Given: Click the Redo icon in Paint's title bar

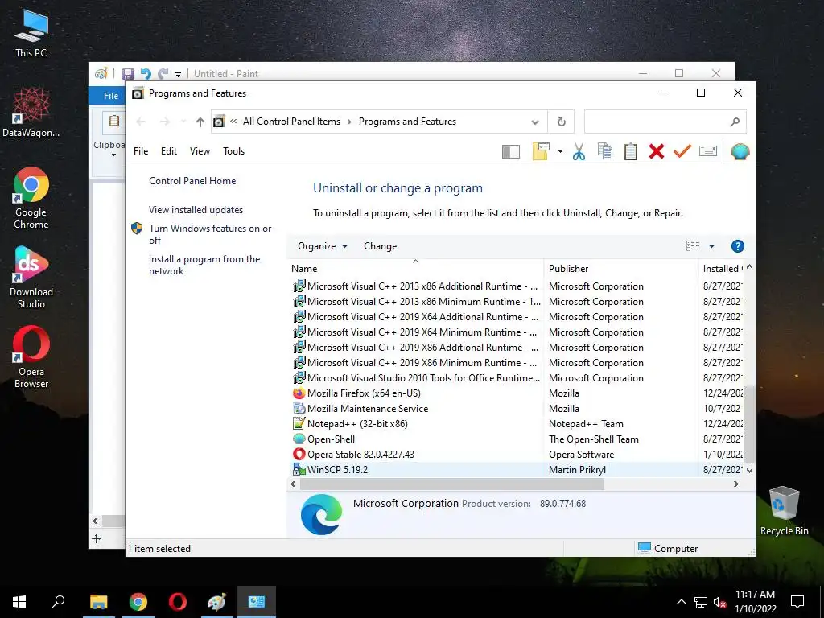Looking at the screenshot, I should 163,74.
